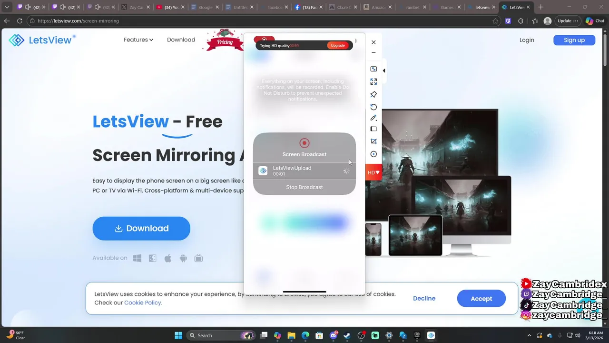This screenshot has width=609, height=343.
Task: Close the LetsView mirroring window
Action: click(x=373, y=42)
